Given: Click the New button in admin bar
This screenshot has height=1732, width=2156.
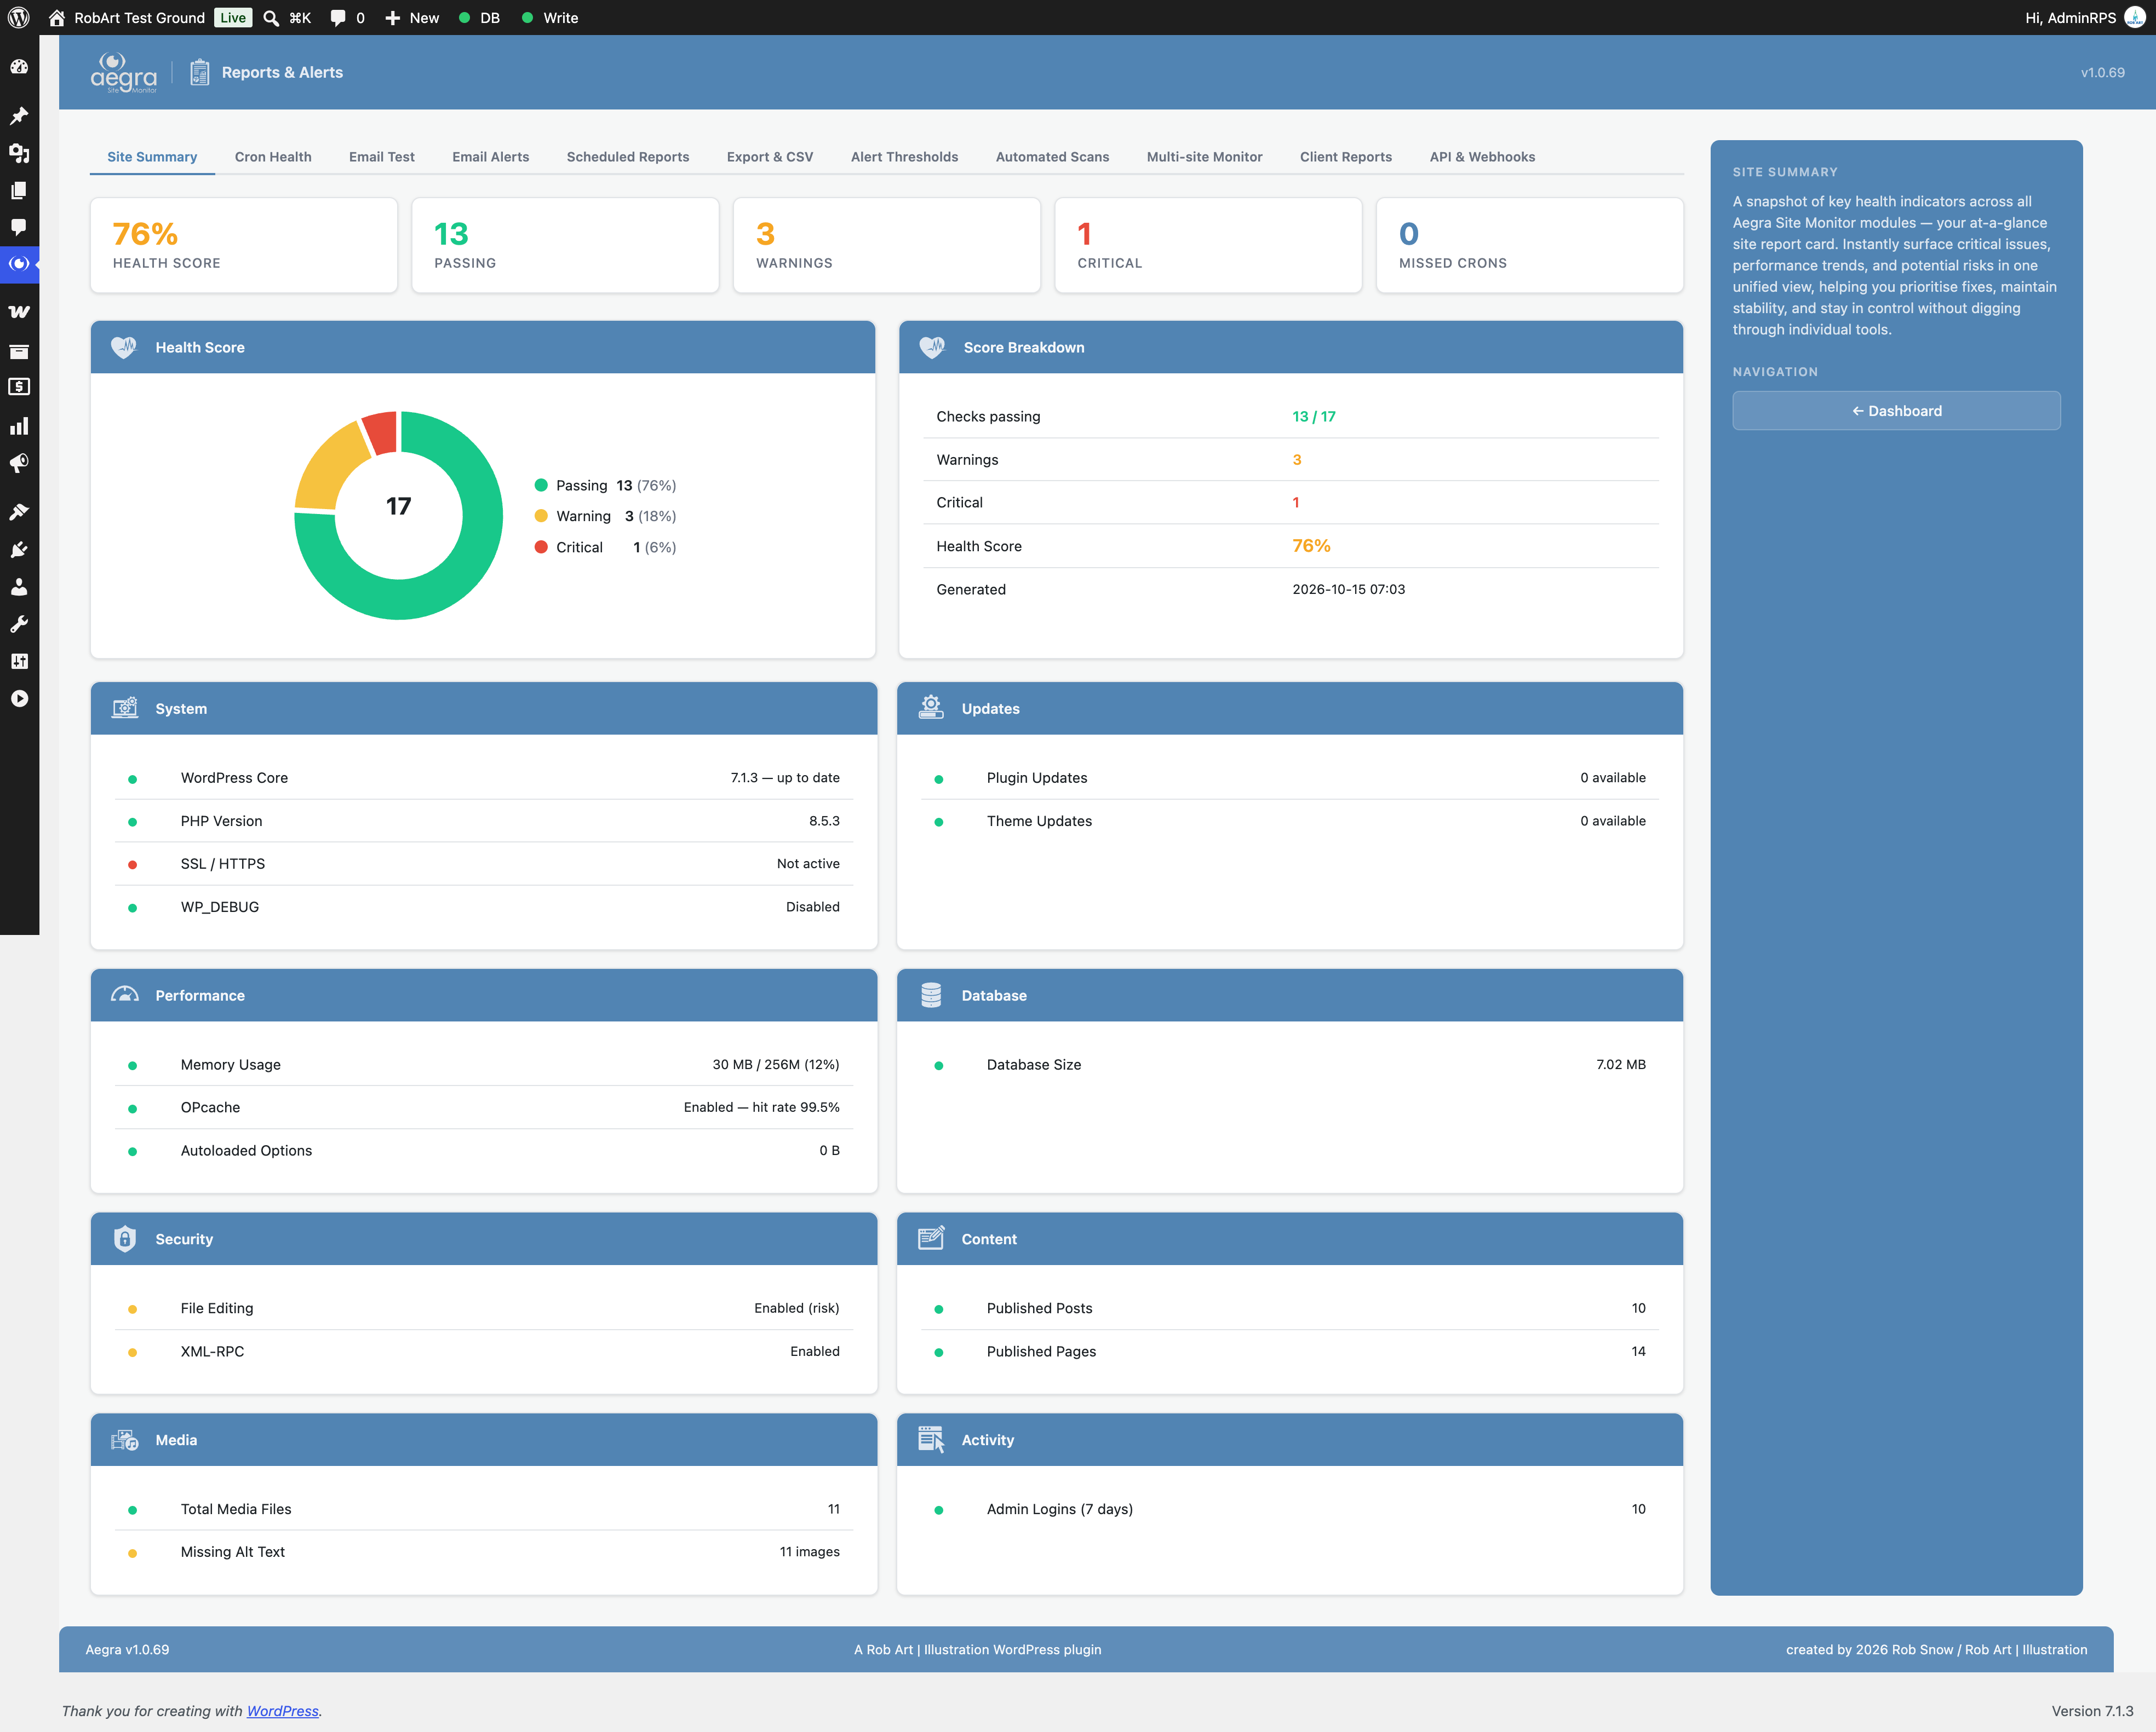Looking at the screenshot, I should [x=412, y=18].
